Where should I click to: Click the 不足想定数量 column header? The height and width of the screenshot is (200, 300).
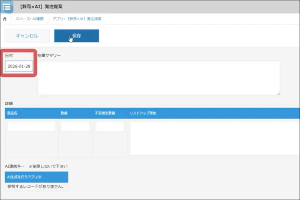pos(105,113)
